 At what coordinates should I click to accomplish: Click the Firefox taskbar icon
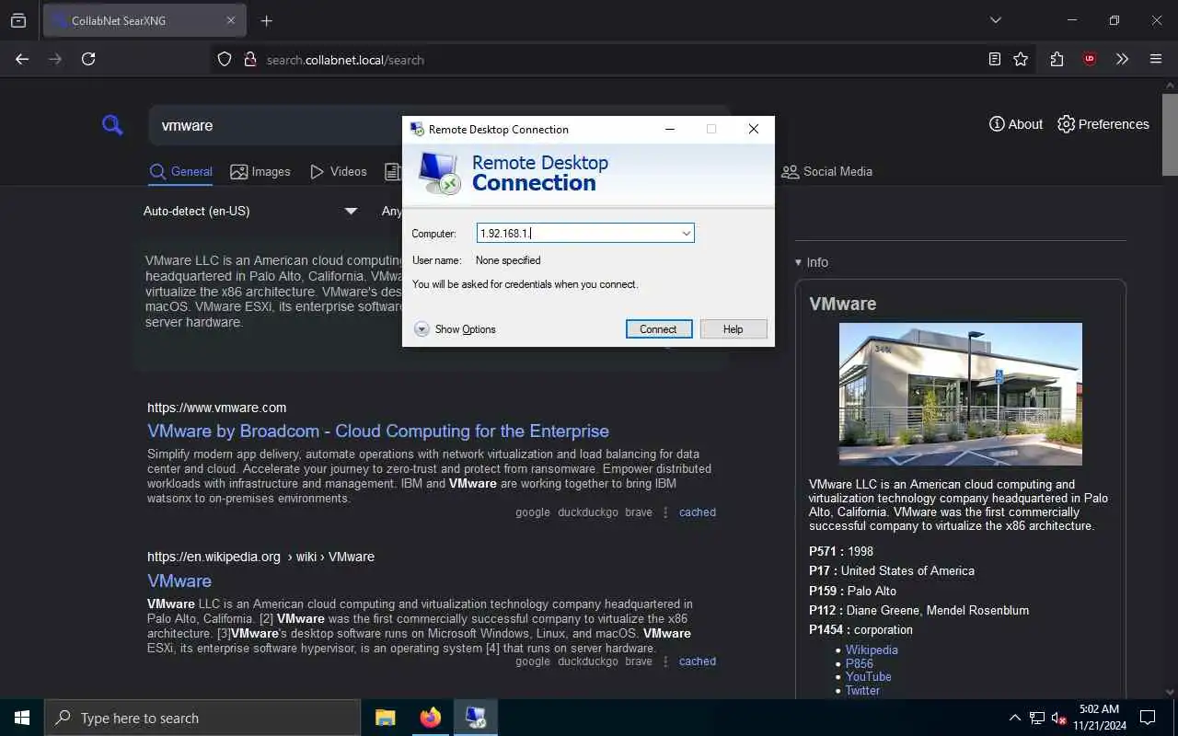430,718
